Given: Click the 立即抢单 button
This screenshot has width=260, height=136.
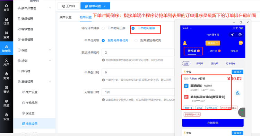Looking at the screenshot, I should pos(213,123).
